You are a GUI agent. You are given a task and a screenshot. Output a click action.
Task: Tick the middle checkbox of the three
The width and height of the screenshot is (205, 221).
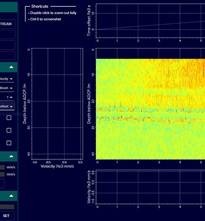9,130
